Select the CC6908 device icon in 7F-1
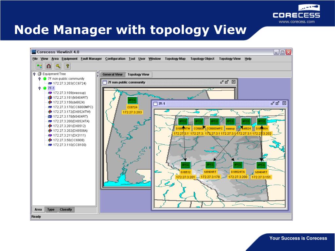The width and height of the screenshot is (335, 251). 199,122
